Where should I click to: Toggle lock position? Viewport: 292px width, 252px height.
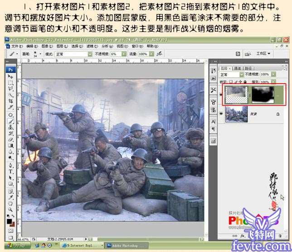pyautogui.click(x=240, y=81)
